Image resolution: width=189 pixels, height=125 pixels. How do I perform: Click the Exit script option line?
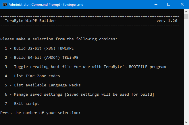22,104
